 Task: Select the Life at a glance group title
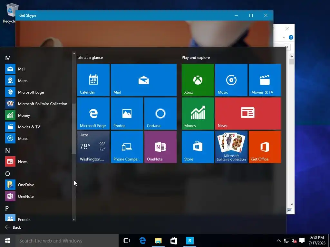(x=90, y=57)
